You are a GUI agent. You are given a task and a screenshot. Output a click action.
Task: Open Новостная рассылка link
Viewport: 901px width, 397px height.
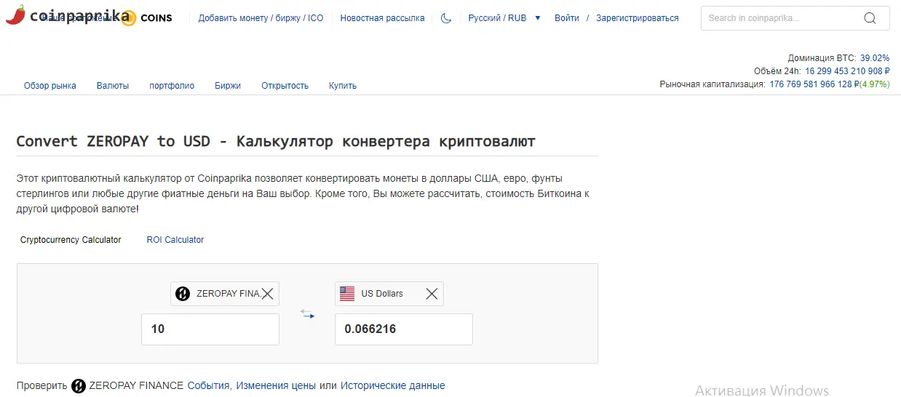383,18
